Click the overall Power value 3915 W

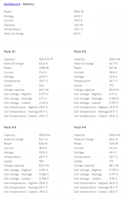[x=79, y=12]
